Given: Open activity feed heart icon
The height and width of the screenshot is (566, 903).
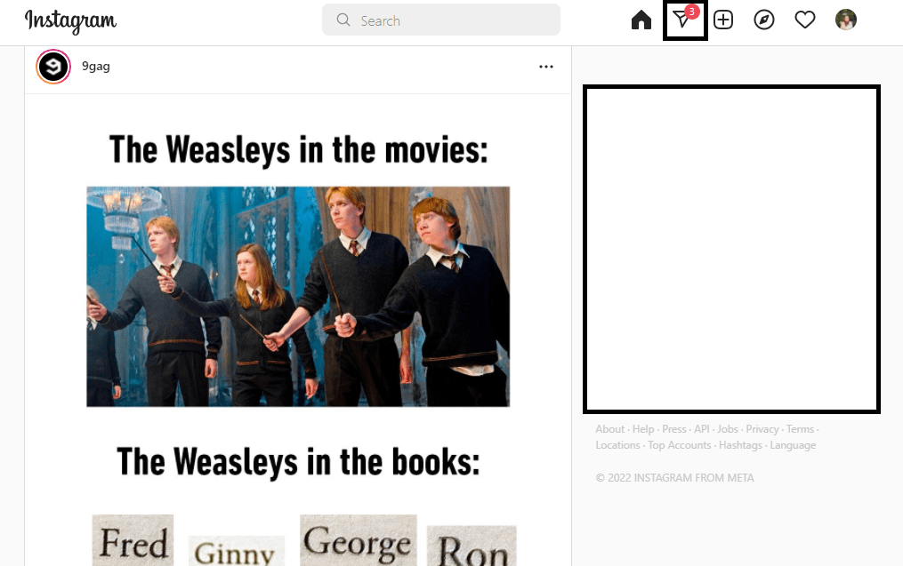Looking at the screenshot, I should point(805,20).
